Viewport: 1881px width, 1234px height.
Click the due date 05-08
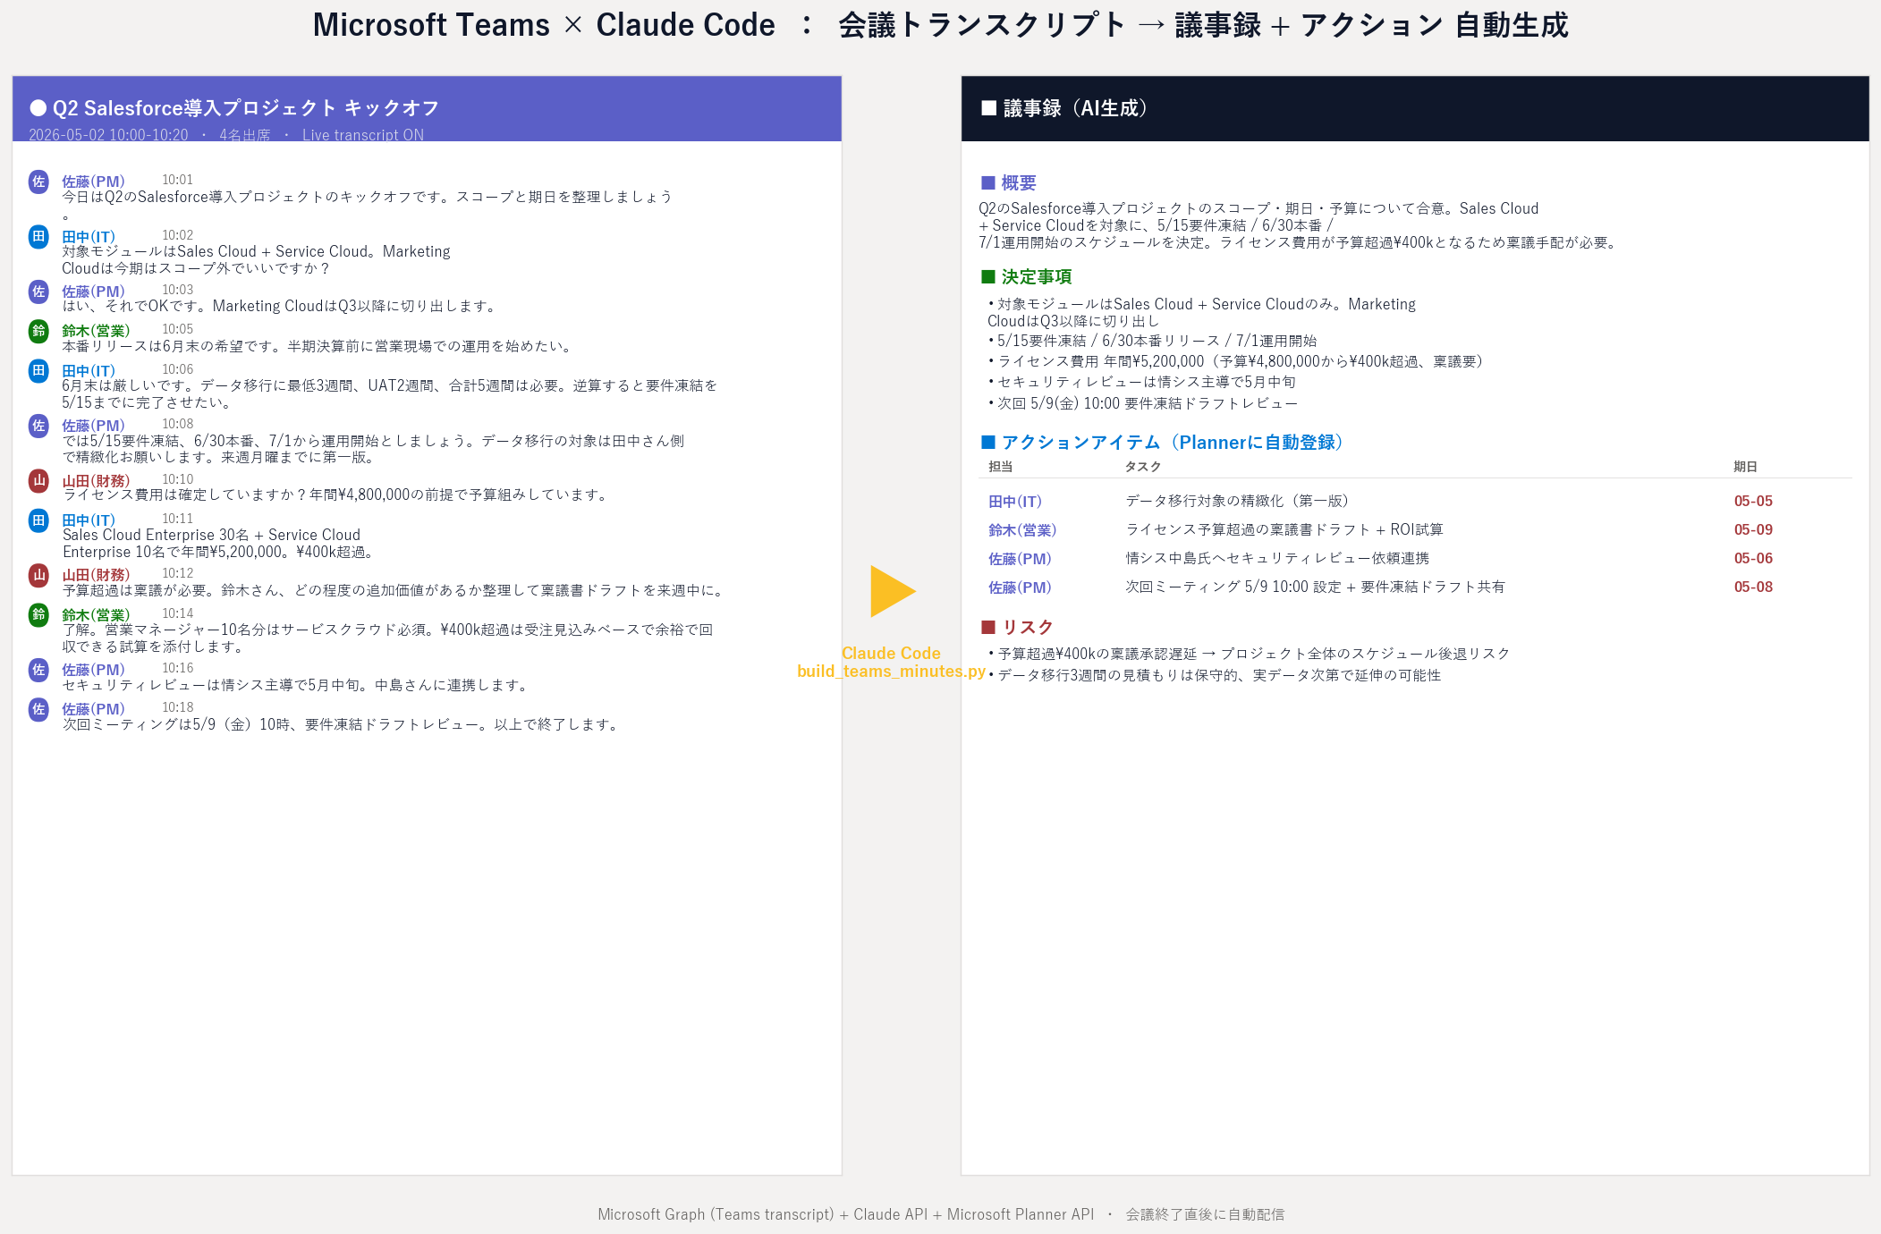coord(1753,587)
